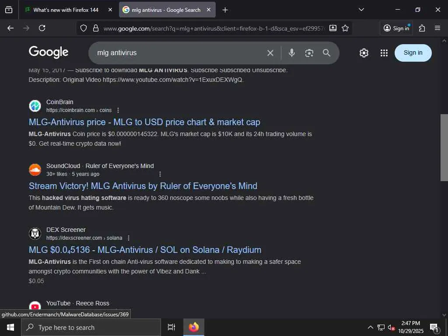Open MLG-Antivirus / SOL on Solana result
The width and height of the screenshot is (448, 336).
pyautogui.click(x=145, y=250)
